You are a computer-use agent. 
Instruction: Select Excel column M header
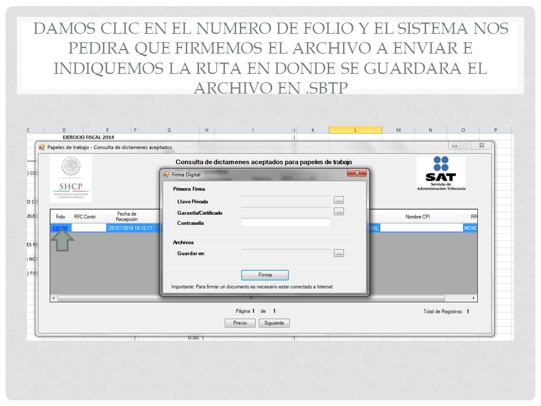click(x=398, y=130)
